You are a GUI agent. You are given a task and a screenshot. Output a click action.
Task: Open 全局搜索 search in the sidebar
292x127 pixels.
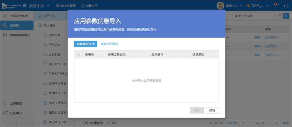[16, 103]
